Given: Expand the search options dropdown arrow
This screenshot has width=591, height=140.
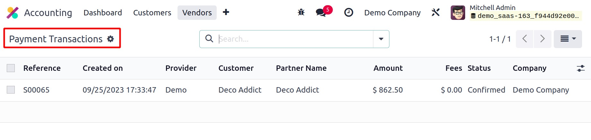Looking at the screenshot, I should 381,39.
